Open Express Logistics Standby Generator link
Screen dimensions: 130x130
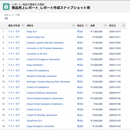[45, 43]
